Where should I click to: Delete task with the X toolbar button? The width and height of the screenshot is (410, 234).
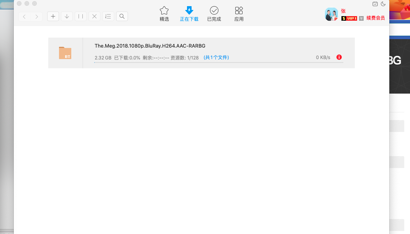pos(94,16)
